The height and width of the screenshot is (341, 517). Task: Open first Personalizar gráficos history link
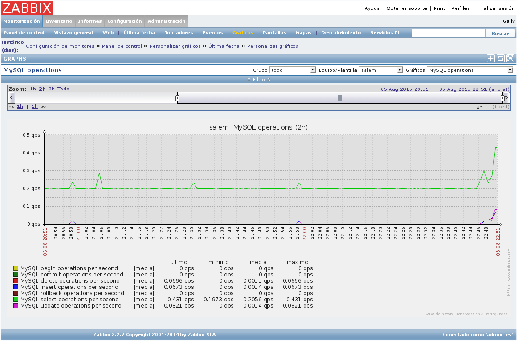(x=175, y=46)
